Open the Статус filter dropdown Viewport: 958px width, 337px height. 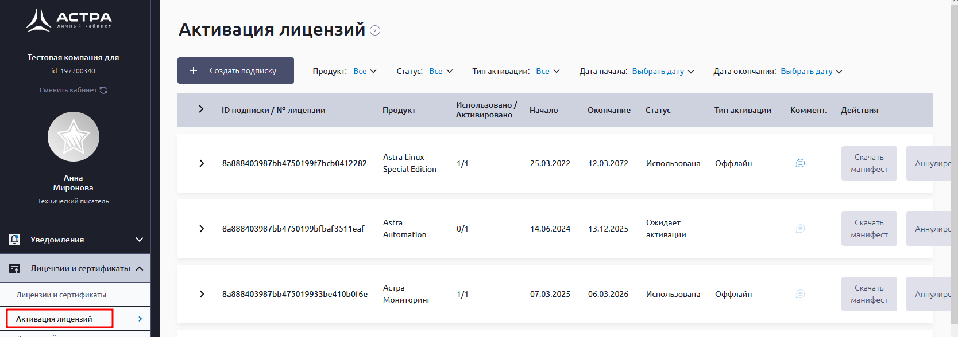click(441, 72)
